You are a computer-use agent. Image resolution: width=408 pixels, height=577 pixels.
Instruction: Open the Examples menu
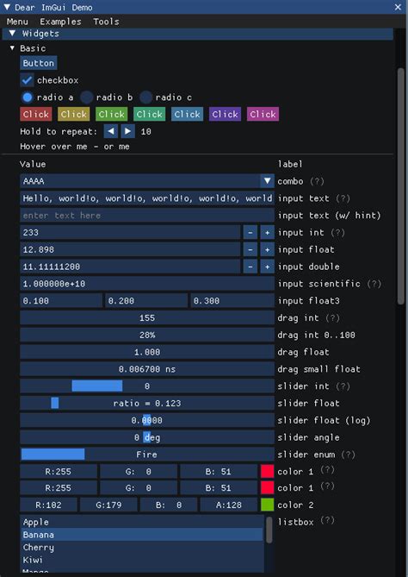(x=60, y=22)
